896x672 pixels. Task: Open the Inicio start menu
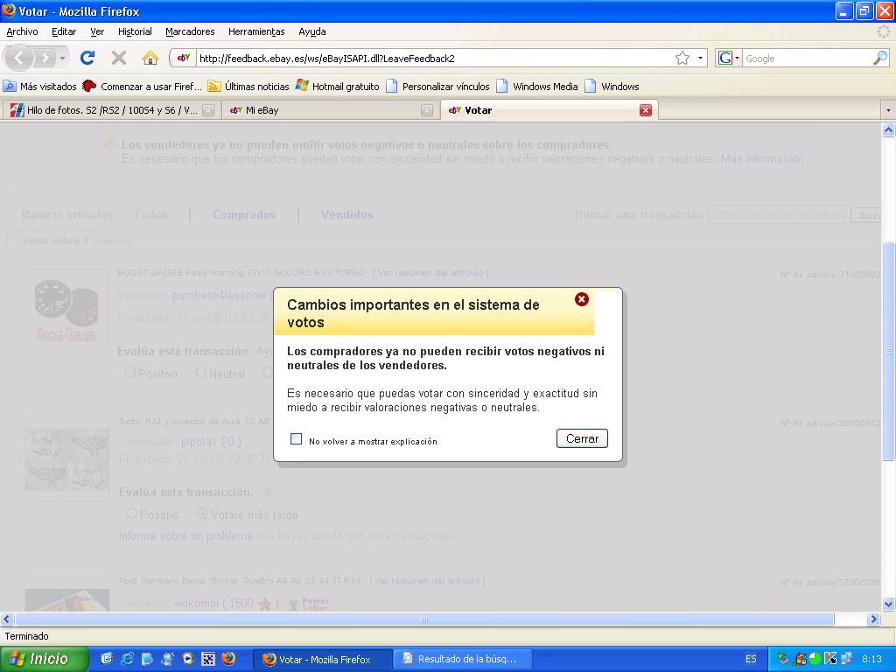44,659
